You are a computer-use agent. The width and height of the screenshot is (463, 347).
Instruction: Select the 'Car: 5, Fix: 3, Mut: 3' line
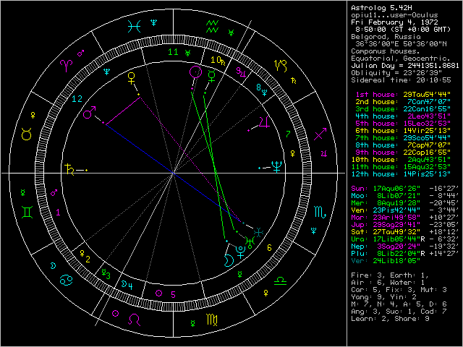(399, 289)
